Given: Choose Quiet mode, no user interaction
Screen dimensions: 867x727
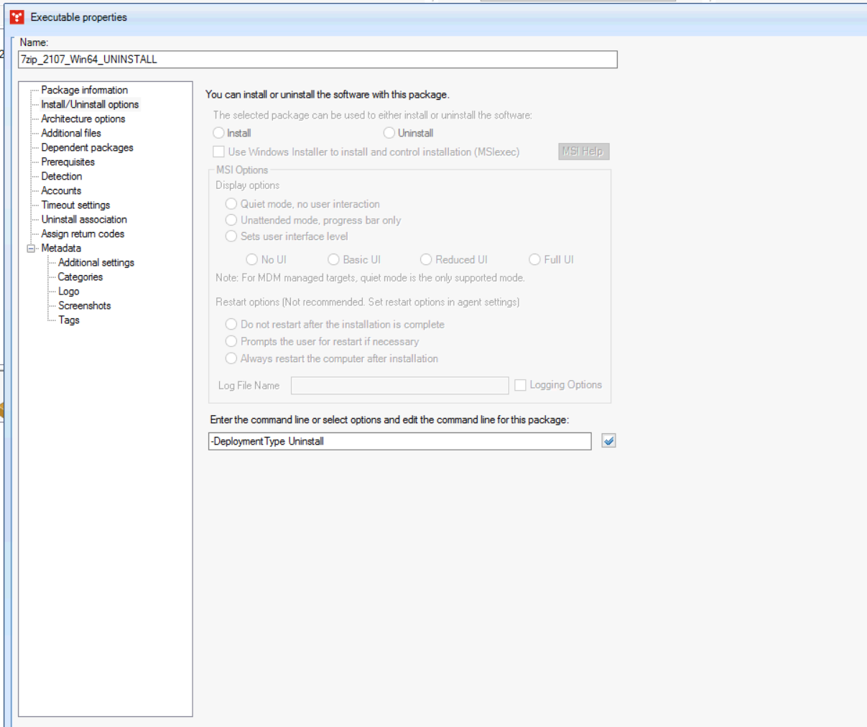Looking at the screenshot, I should 231,203.
